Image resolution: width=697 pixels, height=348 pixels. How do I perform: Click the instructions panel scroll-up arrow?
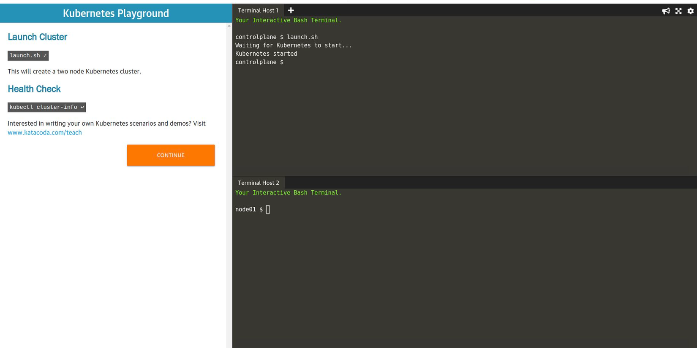tap(229, 26)
